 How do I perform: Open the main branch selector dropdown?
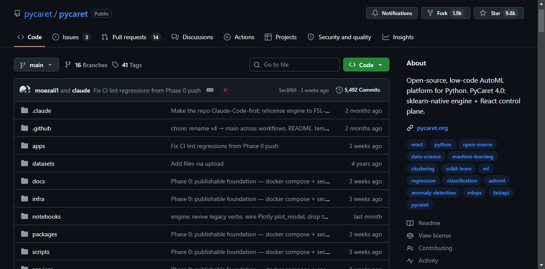pyautogui.click(x=36, y=65)
